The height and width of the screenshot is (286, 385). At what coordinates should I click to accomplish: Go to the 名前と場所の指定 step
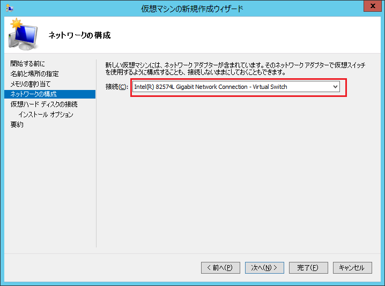click(x=34, y=74)
